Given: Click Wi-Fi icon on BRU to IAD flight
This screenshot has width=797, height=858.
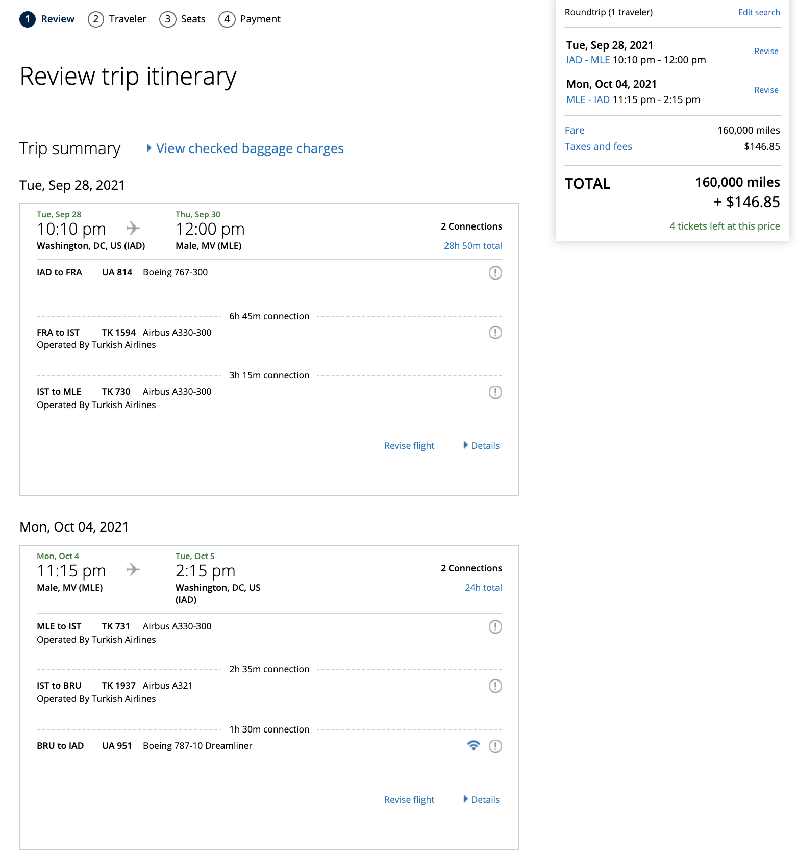Looking at the screenshot, I should click(x=474, y=745).
